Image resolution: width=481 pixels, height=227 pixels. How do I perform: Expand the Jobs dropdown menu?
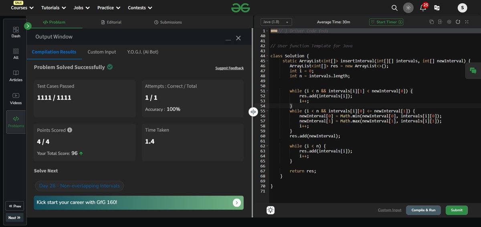click(x=82, y=8)
